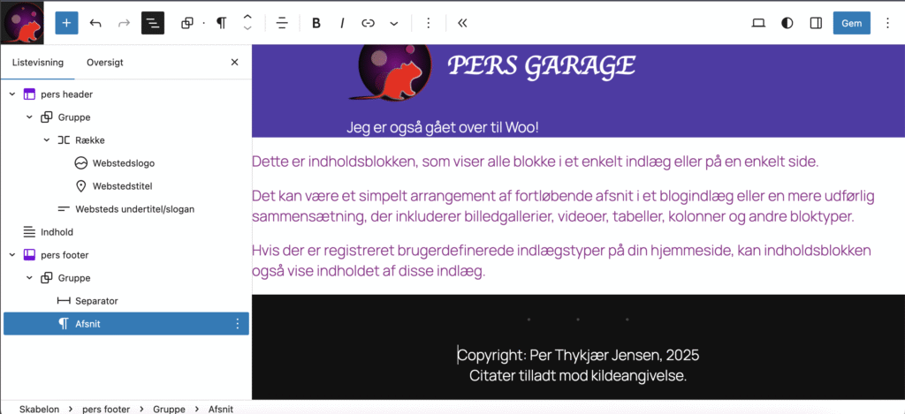Toggle the settings sidebar panel
The height and width of the screenshot is (414, 905).
817,23
